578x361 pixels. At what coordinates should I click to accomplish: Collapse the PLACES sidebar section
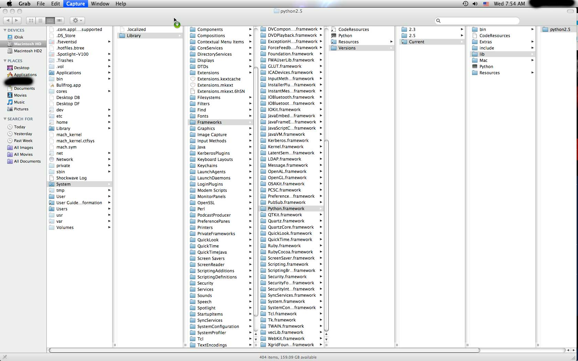point(5,61)
